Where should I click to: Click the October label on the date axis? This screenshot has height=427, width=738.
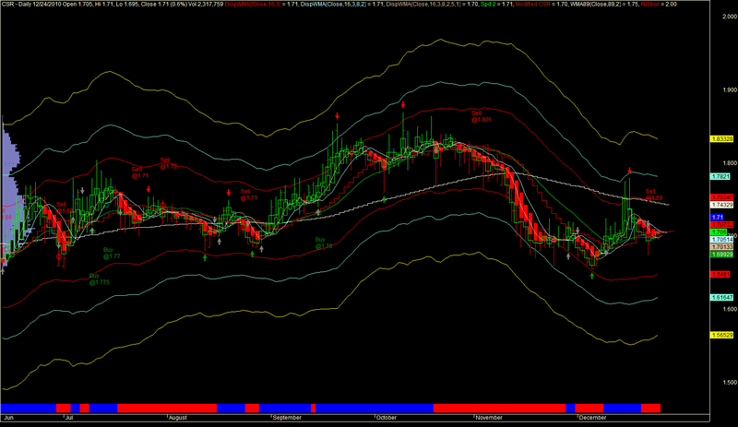pos(386,418)
